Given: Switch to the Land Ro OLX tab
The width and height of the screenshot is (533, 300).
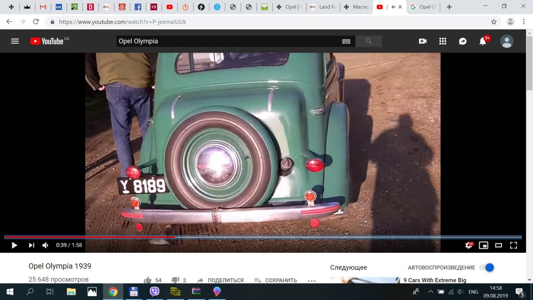Looking at the screenshot, I should pos(322,7).
